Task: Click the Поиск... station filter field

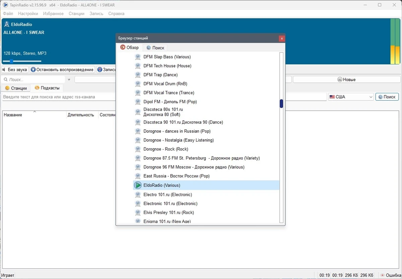Action: tap(33, 80)
